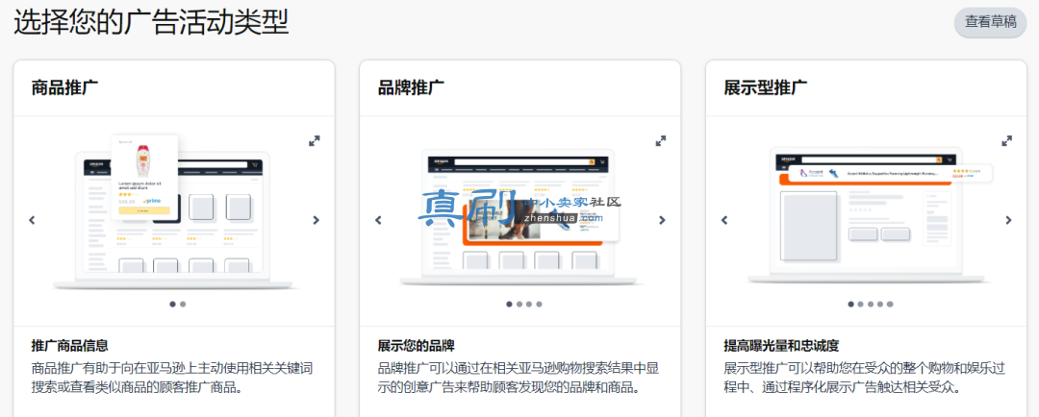The height and width of the screenshot is (417, 1039).
Task: Go to next slide in 商品推广 carousel
Action: coord(317,220)
